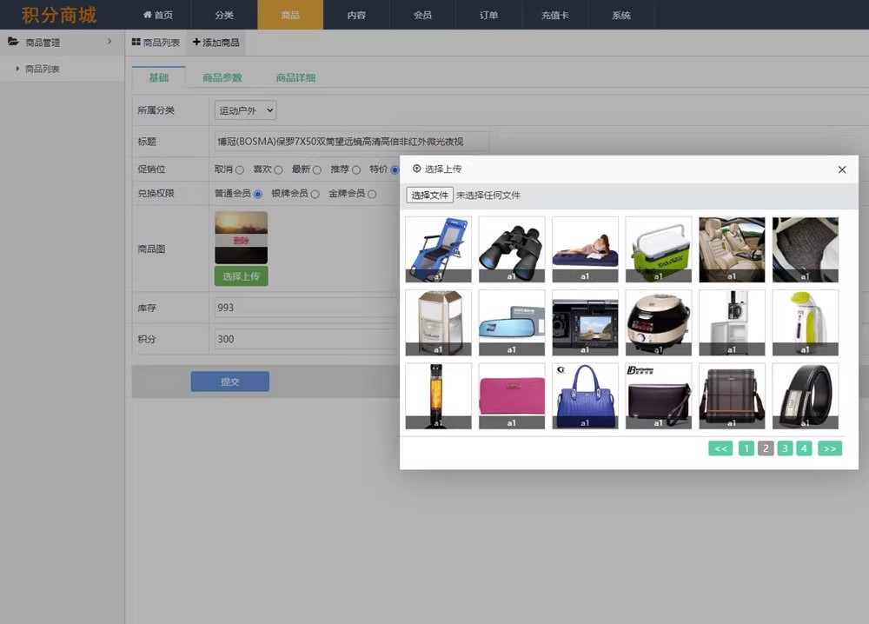This screenshot has height=624, width=869.
Task: Expand the 商品管理 sidebar chevron
Action: click(x=109, y=42)
